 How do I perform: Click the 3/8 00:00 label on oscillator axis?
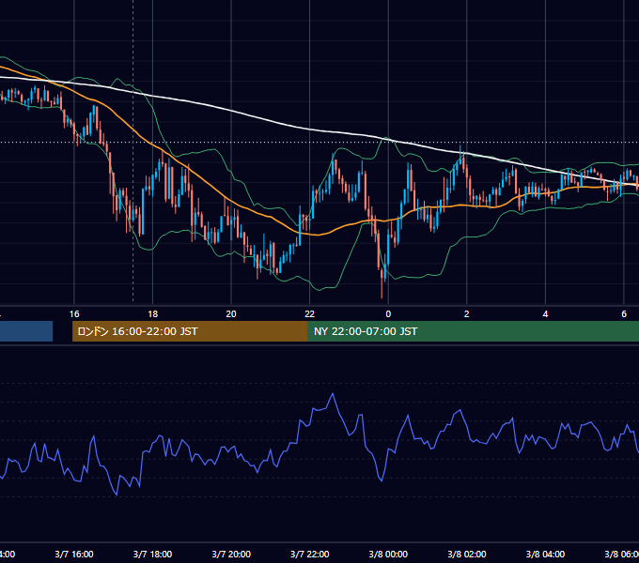(388, 554)
